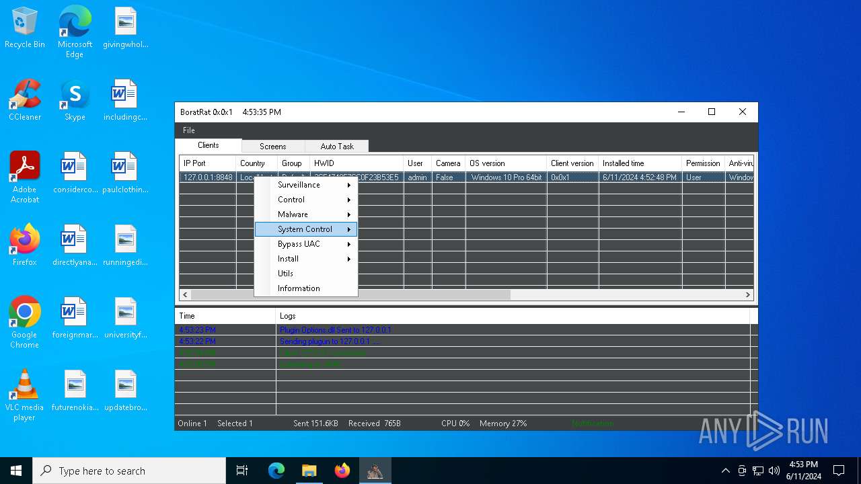Click left arrow of horizontal scrollbar
The width and height of the screenshot is (861, 484).
186,294
